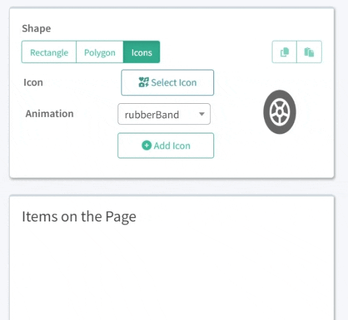
Task: Click the rubberBand text in the animation field
Action: pos(152,115)
